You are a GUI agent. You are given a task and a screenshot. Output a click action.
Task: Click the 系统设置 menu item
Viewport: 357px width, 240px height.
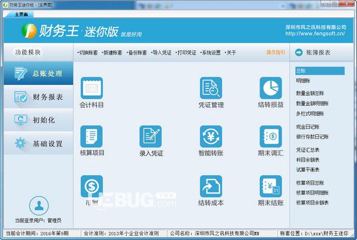211,53
